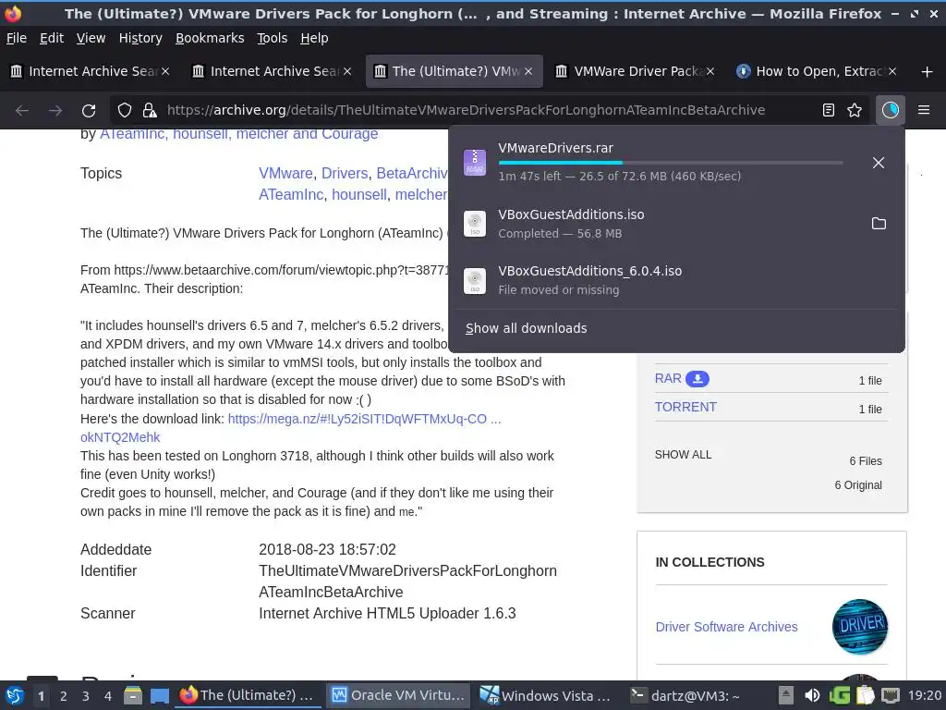Open folder containing VBoxGuestAdditions.iso
The height and width of the screenshot is (710, 946).
(x=879, y=224)
